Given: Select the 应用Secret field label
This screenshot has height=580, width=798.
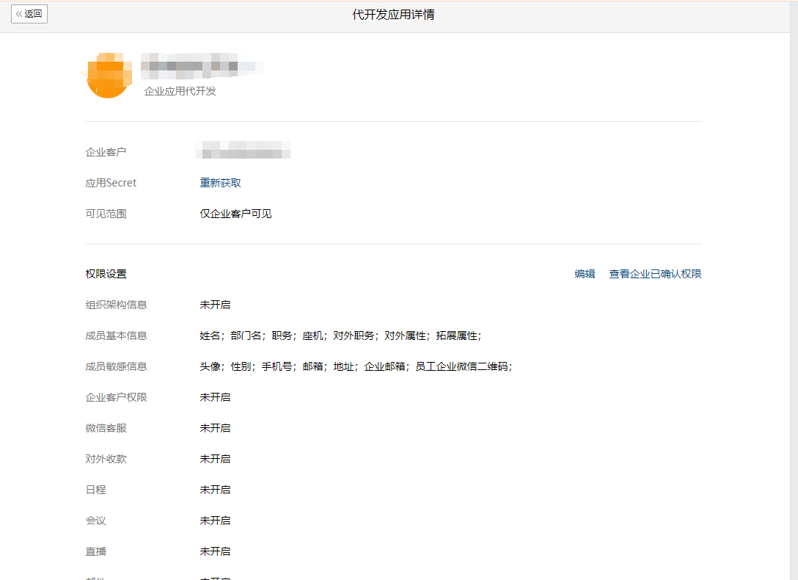Looking at the screenshot, I should click(111, 183).
